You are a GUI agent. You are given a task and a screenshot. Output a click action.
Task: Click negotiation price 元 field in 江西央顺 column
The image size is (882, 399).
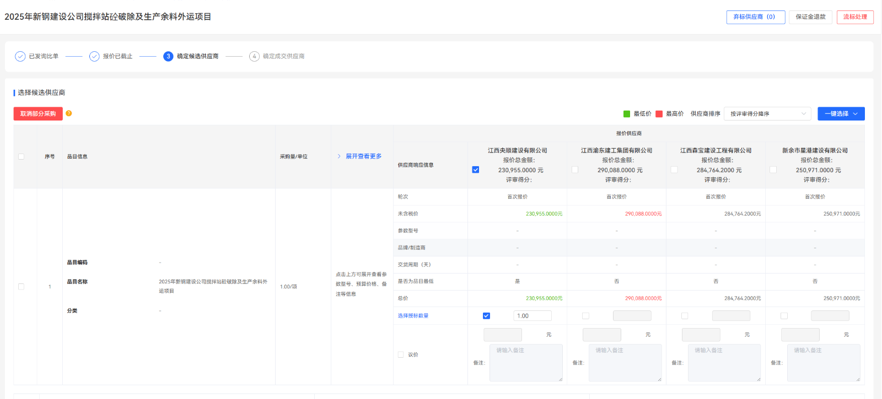pyautogui.click(x=503, y=335)
